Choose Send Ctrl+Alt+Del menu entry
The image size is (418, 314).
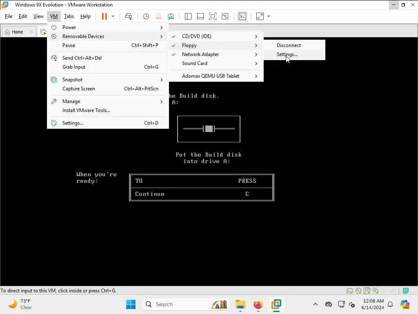click(x=108, y=58)
